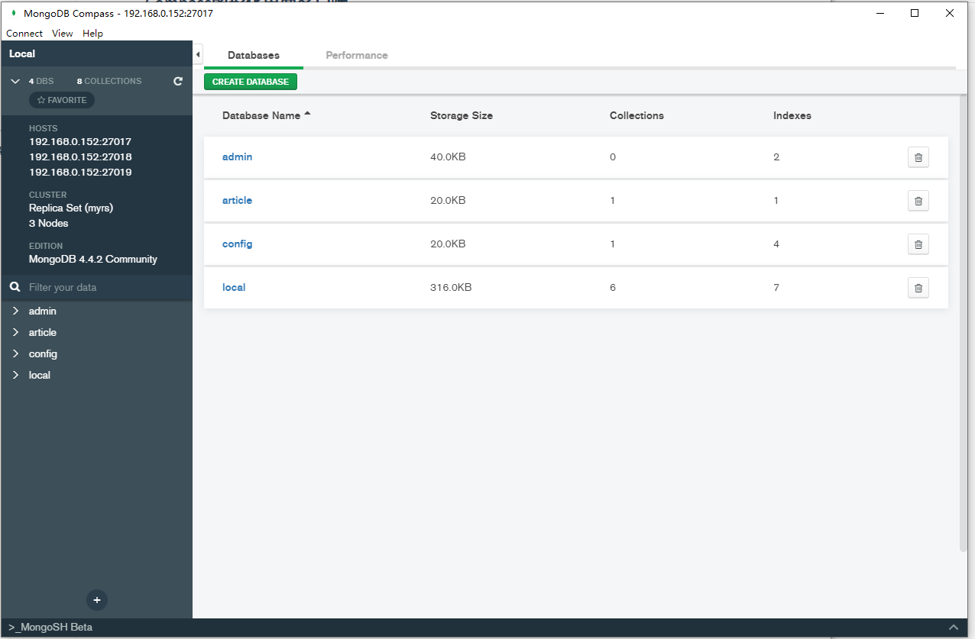
Task: Mark connection as Favorite
Action: pyautogui.click(x=62, y=100)
